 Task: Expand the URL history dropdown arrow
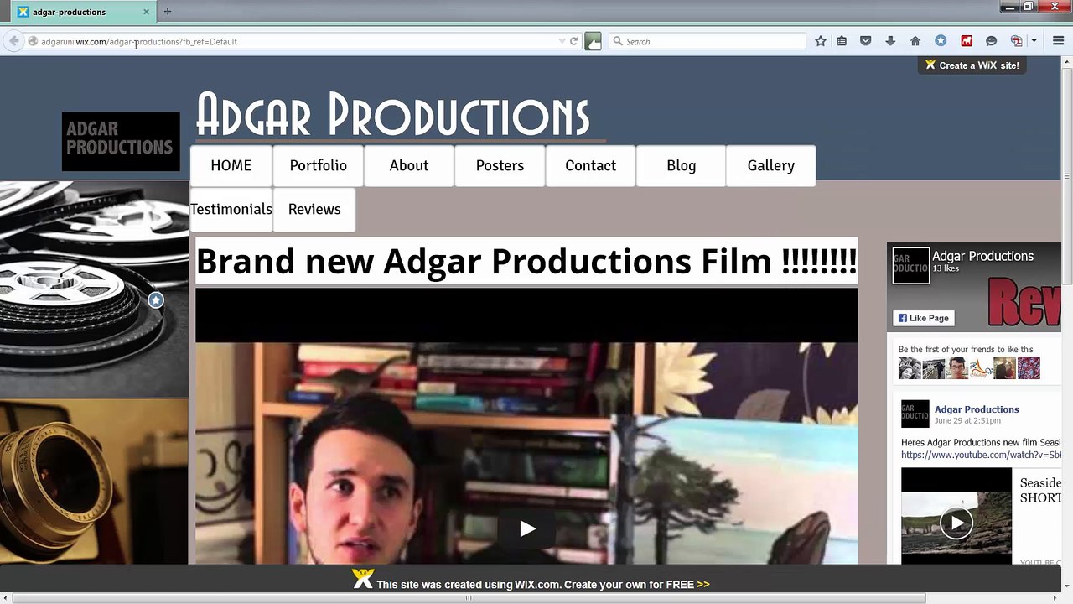pos(562,41)
